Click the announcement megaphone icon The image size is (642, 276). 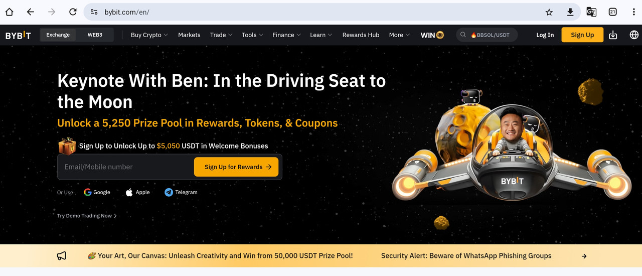pyautogui.click(x=62, y=256)
